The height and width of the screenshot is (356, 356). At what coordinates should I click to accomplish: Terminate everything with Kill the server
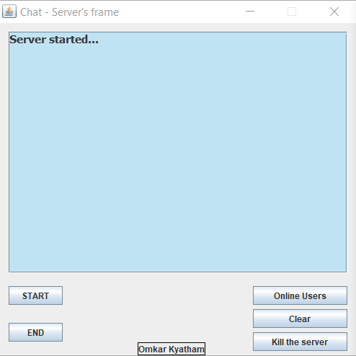pyautogui.click(x=300, y=342)
